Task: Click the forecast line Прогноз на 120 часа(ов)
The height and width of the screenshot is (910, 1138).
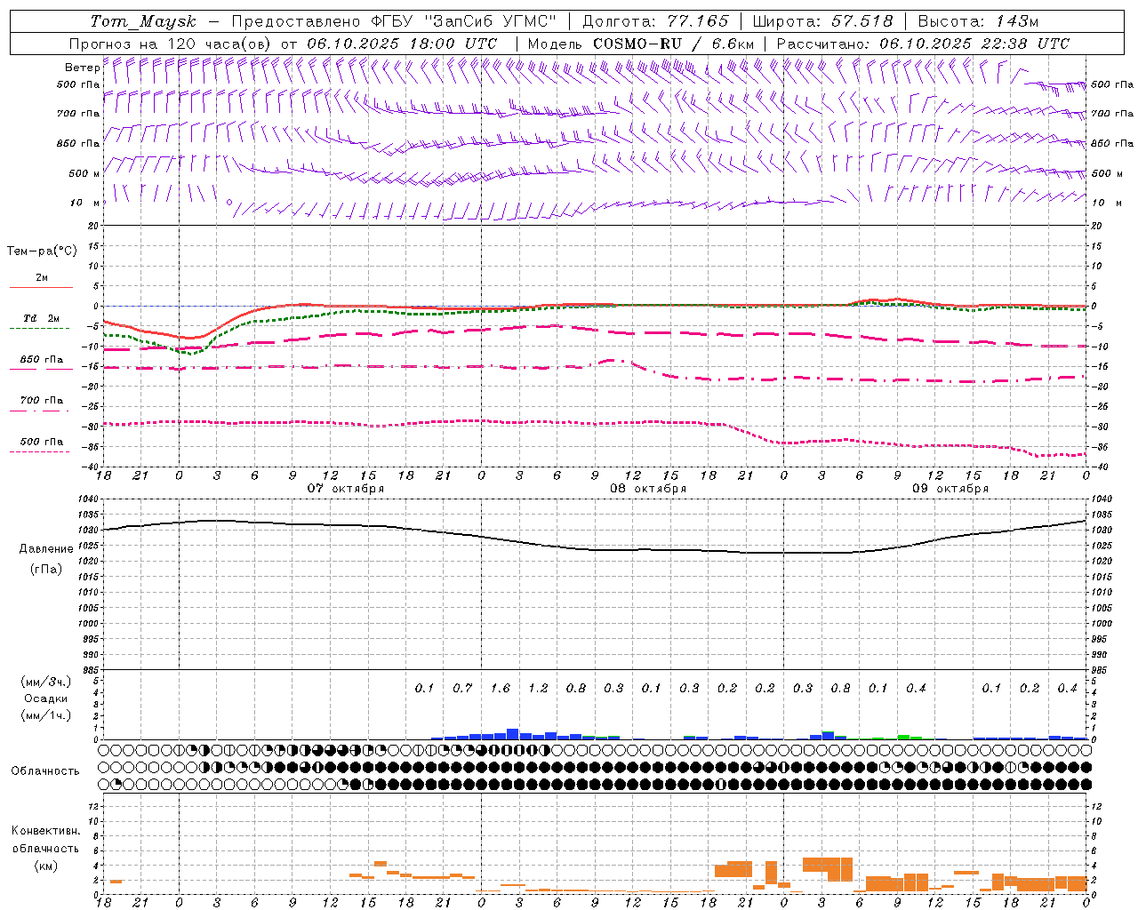Action: coord(171,44)
